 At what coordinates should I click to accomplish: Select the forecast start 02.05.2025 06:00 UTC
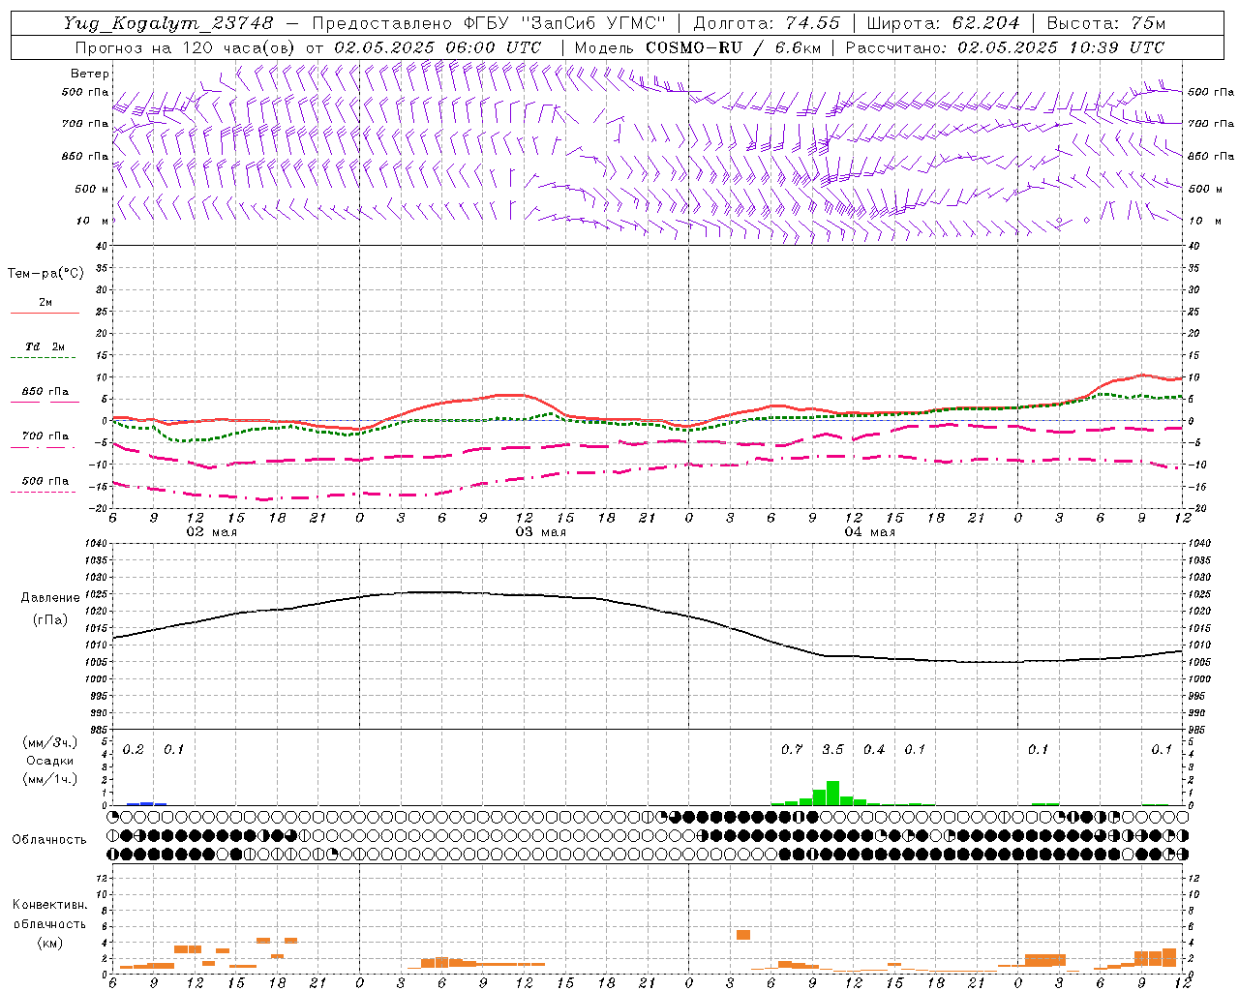click(x=438, y=47)
